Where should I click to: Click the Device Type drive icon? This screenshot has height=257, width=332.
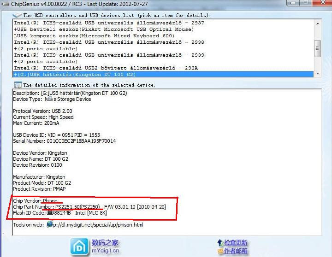(x=49, y=99)
